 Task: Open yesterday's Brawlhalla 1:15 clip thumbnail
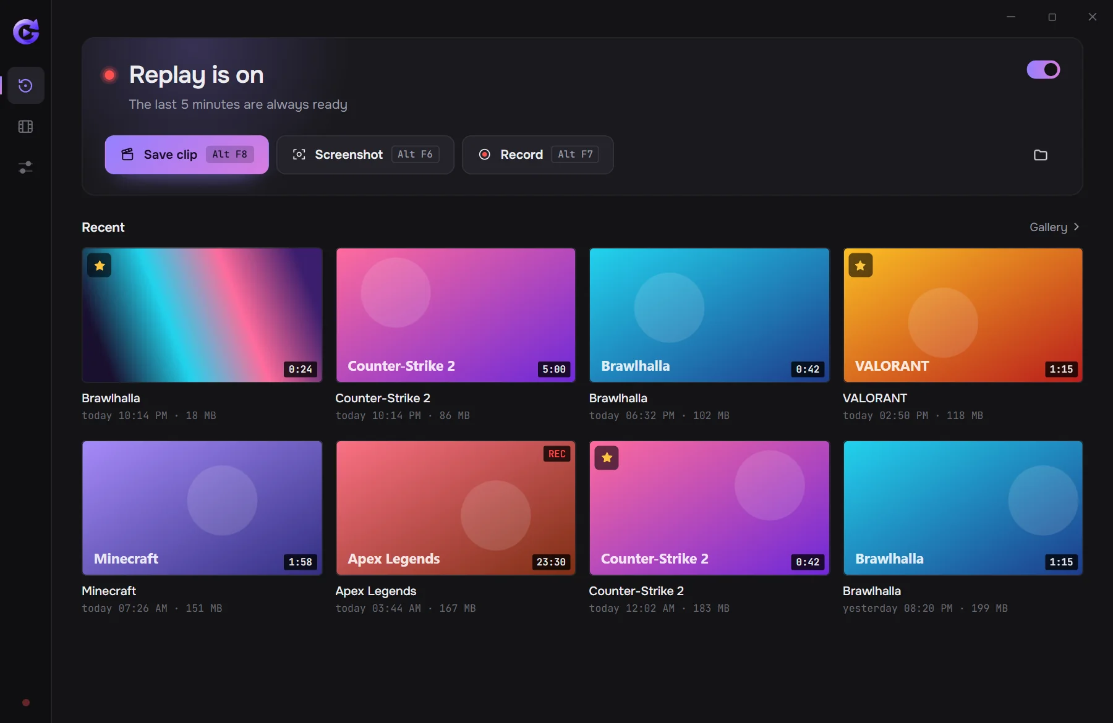[963, 508]
